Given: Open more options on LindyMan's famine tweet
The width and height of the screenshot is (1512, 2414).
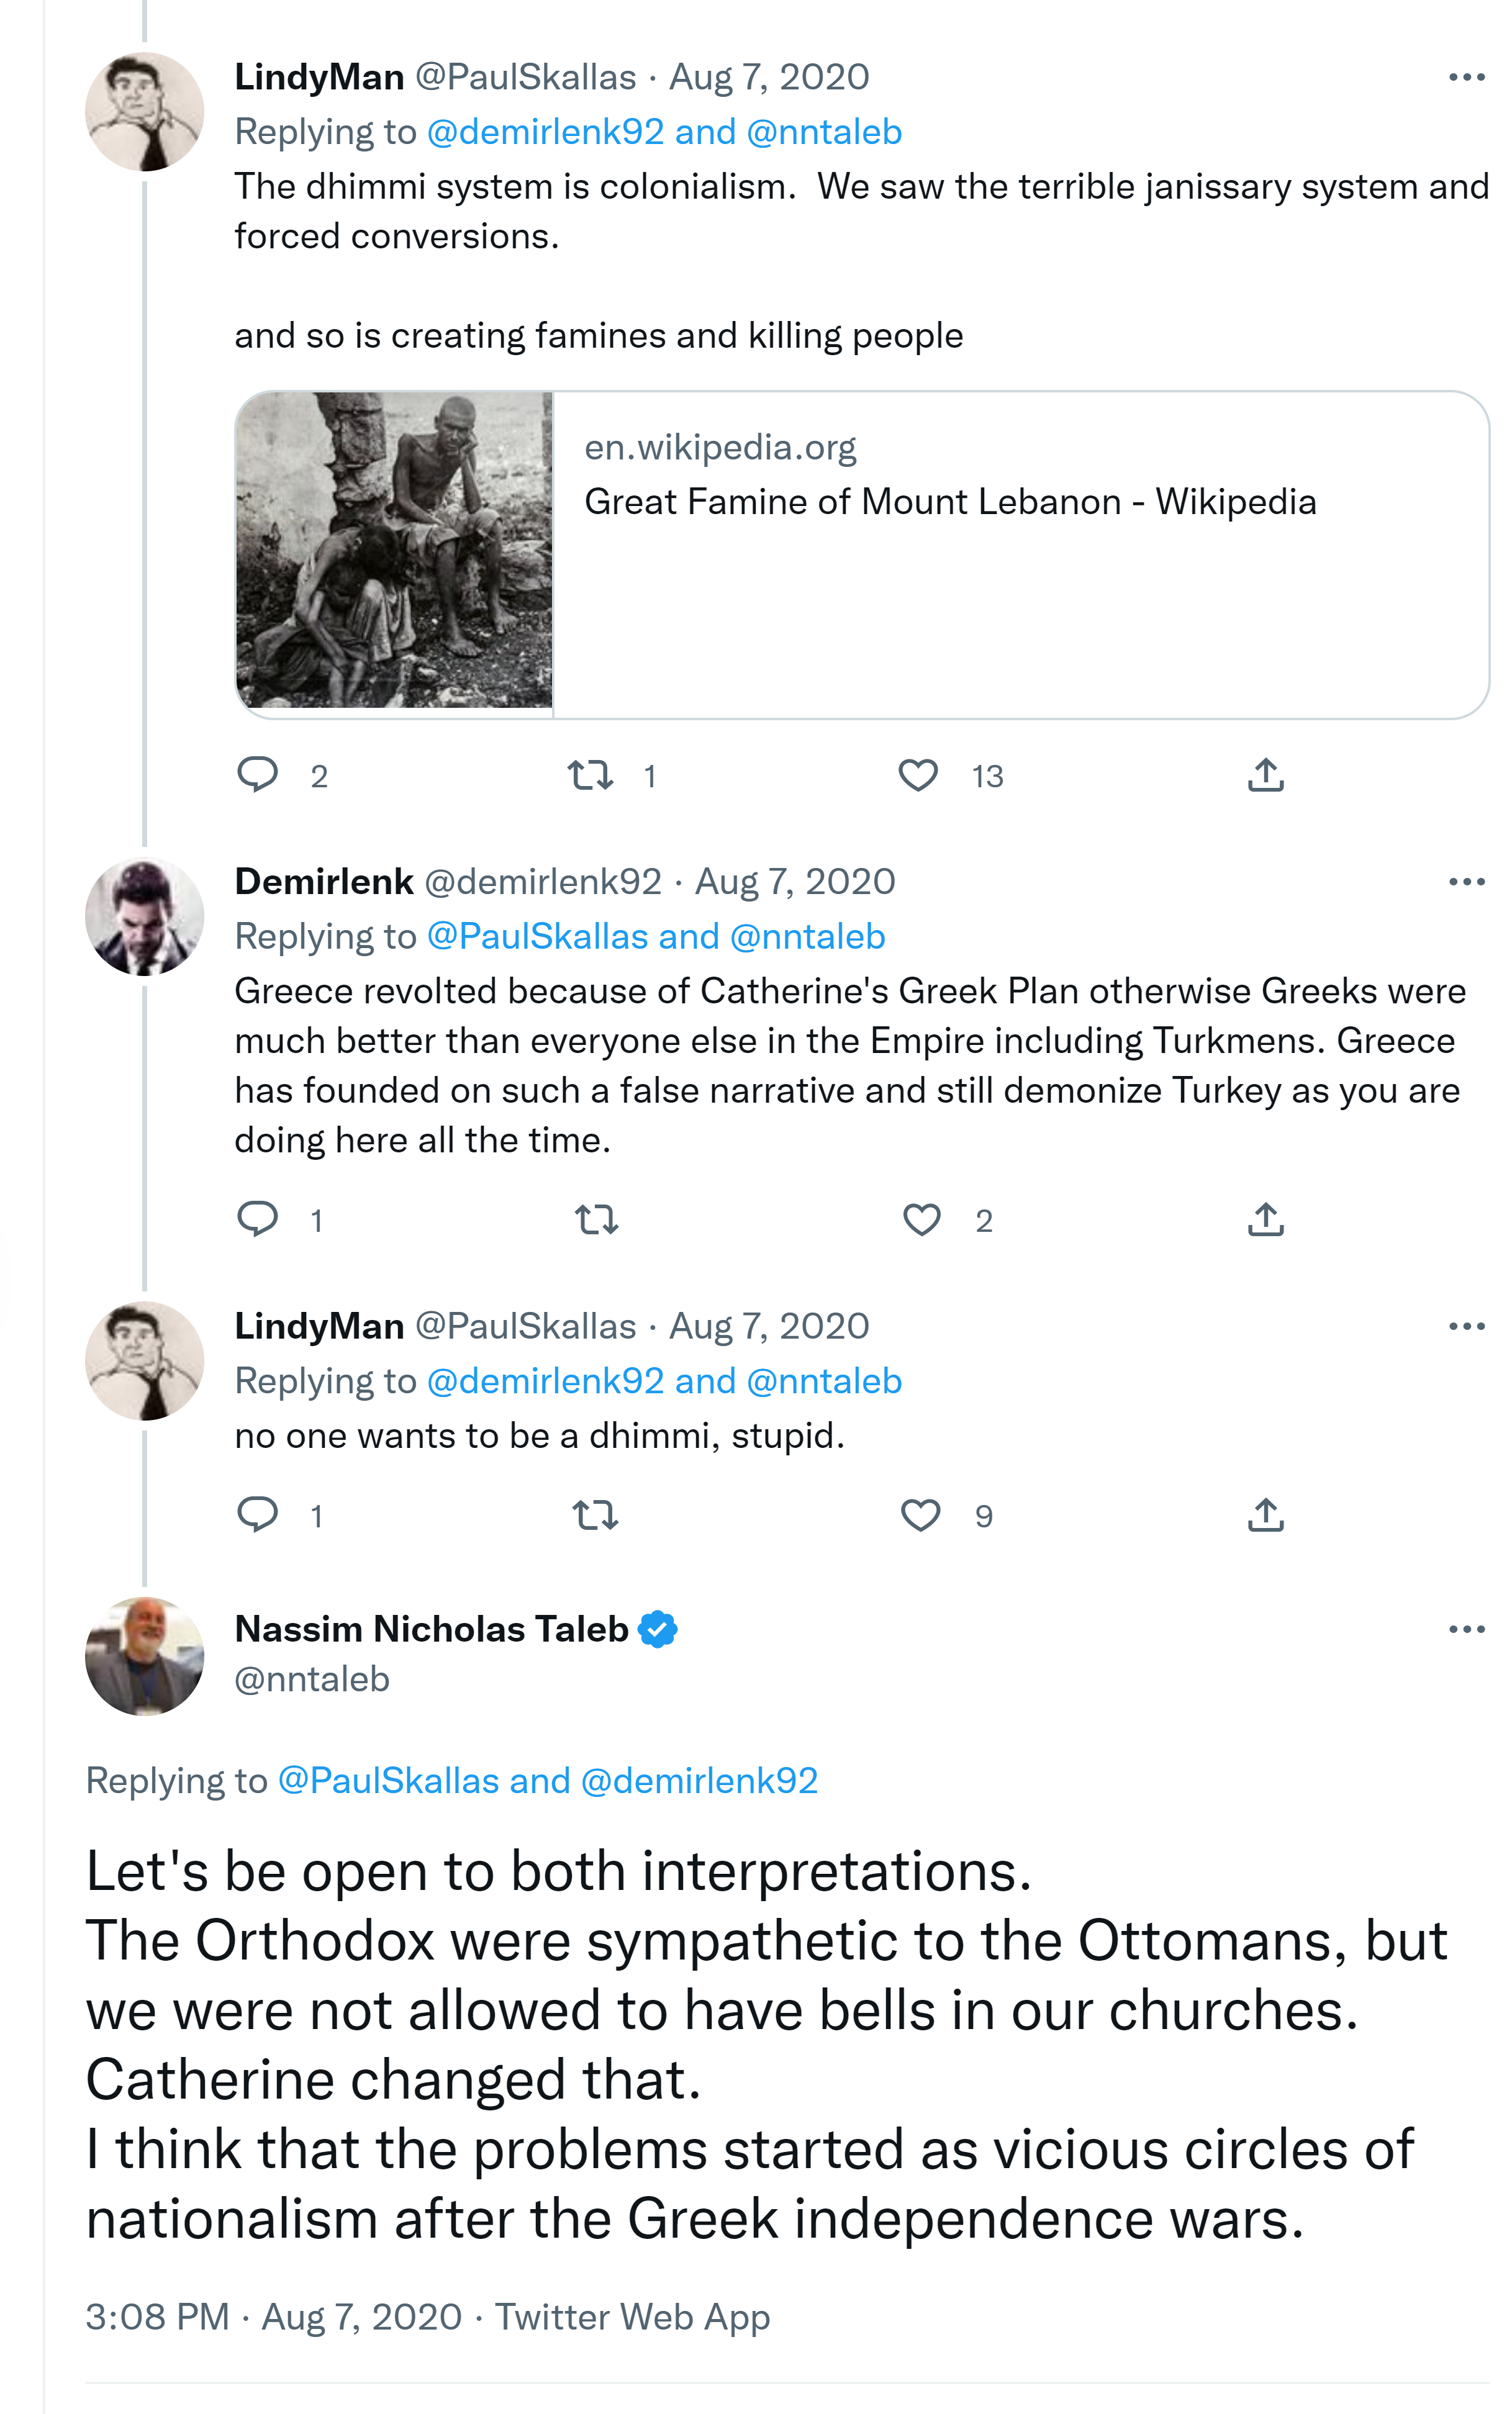Looking at the screenshot, I should tap(1466, 77).
